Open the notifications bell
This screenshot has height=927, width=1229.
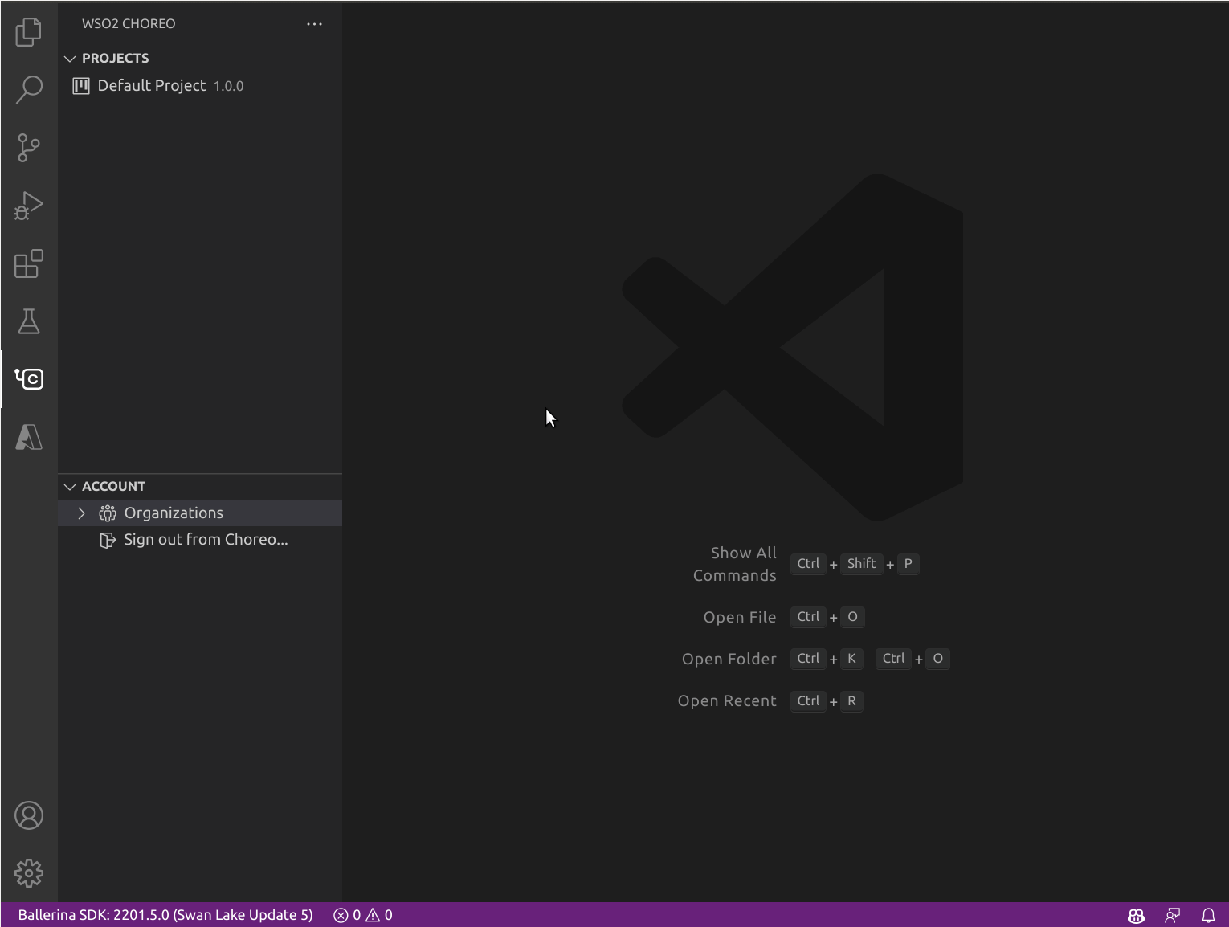click(x=1208, y=915)
